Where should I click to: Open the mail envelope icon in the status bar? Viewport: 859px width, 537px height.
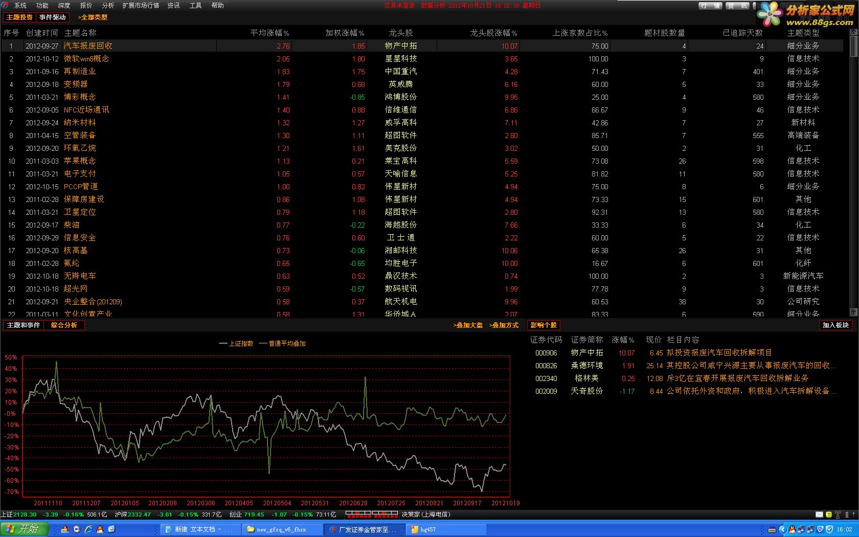[819, 514]
